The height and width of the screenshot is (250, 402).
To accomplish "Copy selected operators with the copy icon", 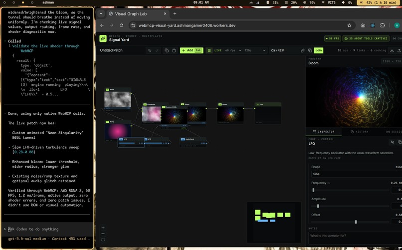I will coord(167,50).
